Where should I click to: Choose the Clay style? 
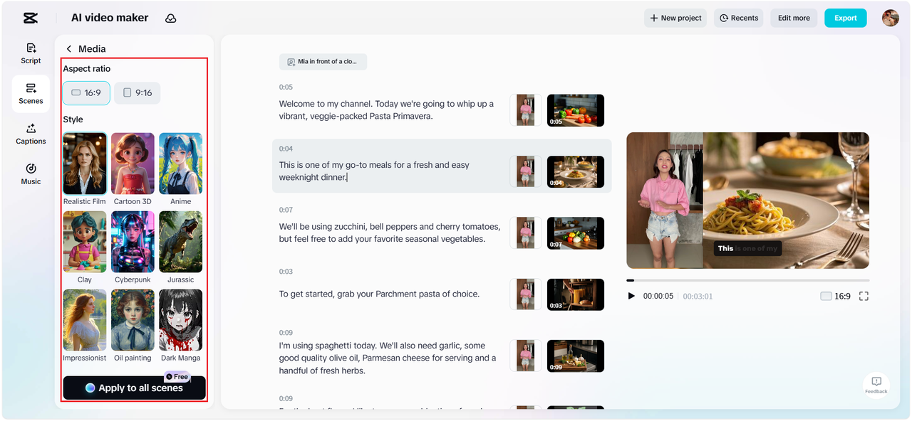pos(85,247)
